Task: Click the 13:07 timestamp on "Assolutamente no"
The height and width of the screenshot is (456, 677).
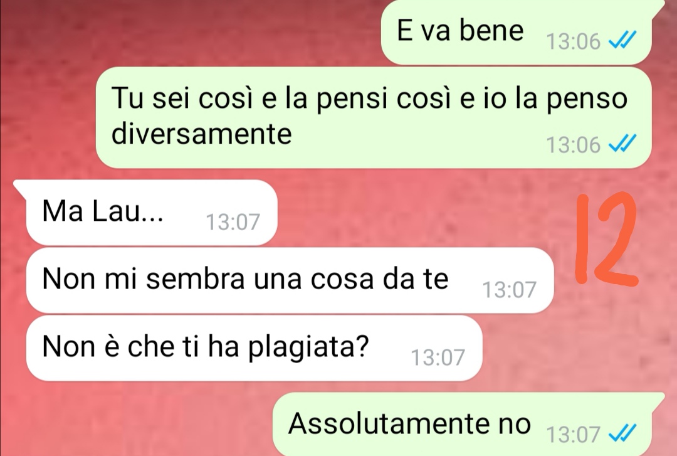Action: [x=574, y=434]
